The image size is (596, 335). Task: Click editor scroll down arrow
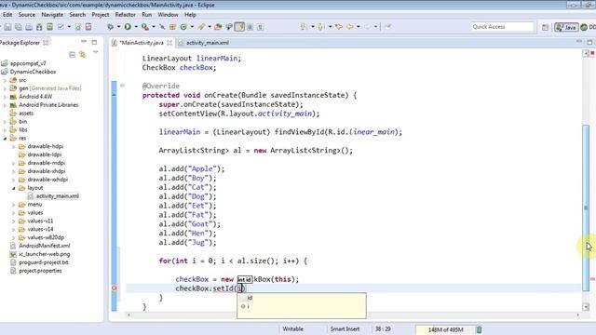[x=586, y=306]
